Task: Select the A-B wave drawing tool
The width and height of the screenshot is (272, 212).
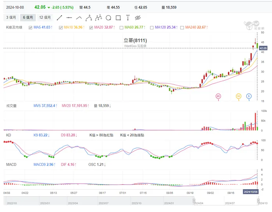Action: click(89, 18)
